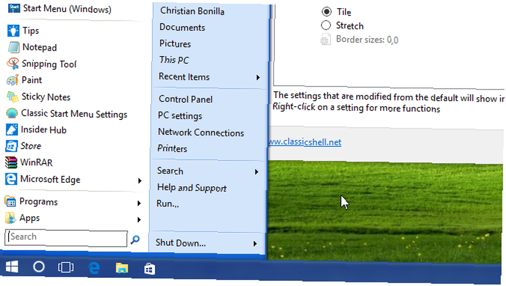
Task: Start the Snipping Tool scissors icon
Action: point(13,64)
